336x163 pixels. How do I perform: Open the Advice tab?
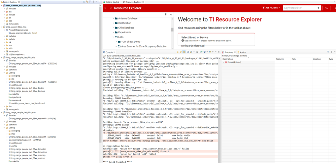(x=241, y=52)
